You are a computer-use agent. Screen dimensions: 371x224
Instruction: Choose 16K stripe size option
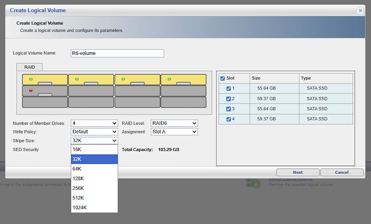[x=94, y=149]
